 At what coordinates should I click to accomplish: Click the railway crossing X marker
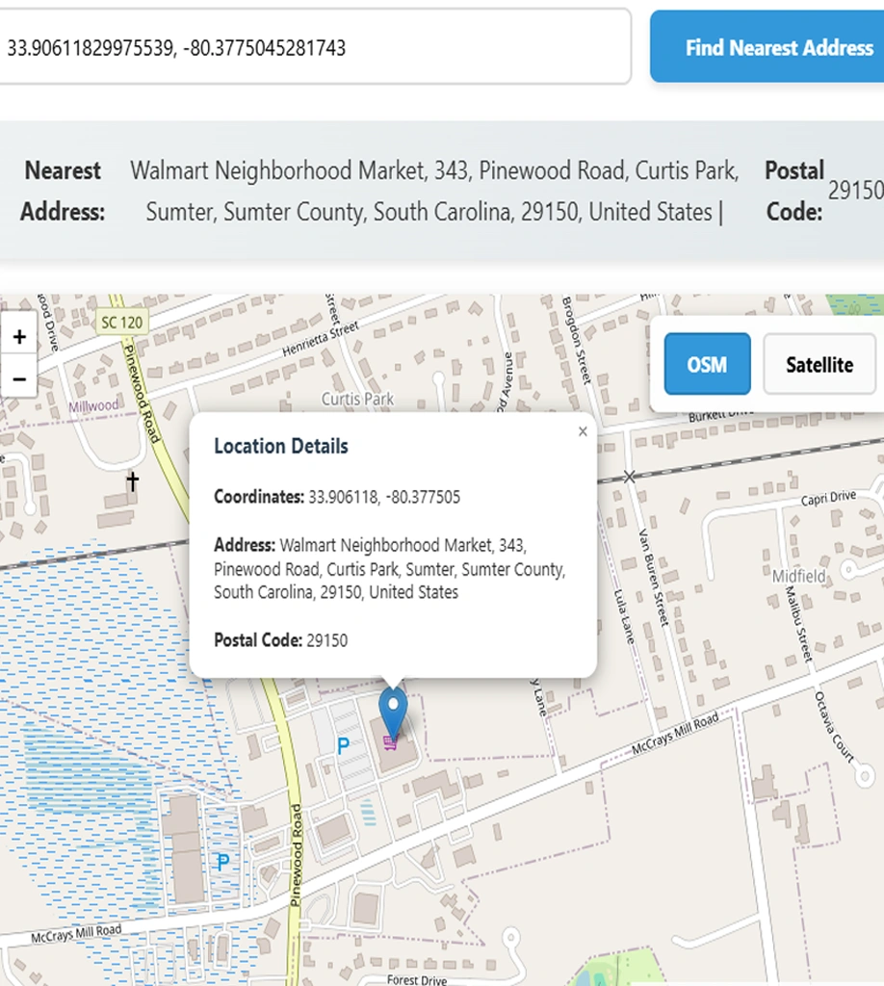click(x=629, y=478)
